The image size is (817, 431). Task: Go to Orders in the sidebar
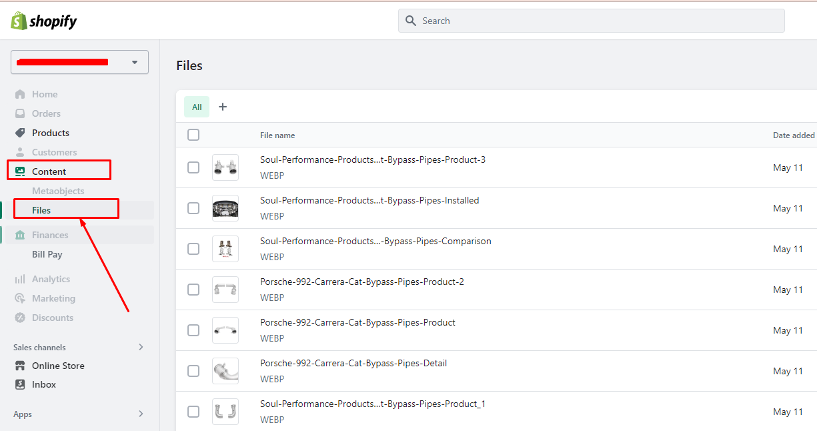(x=46, y=113)
